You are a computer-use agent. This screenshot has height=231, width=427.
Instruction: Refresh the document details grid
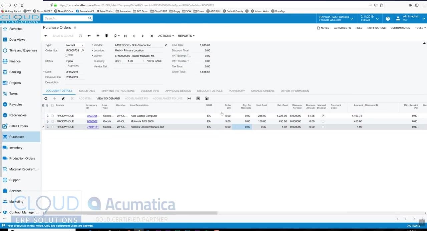point(46,98)
